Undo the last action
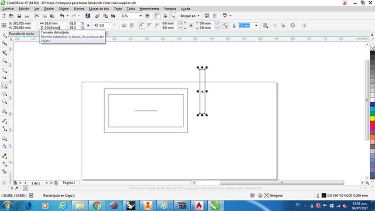375x211 pixels. (x=62, y=16)
